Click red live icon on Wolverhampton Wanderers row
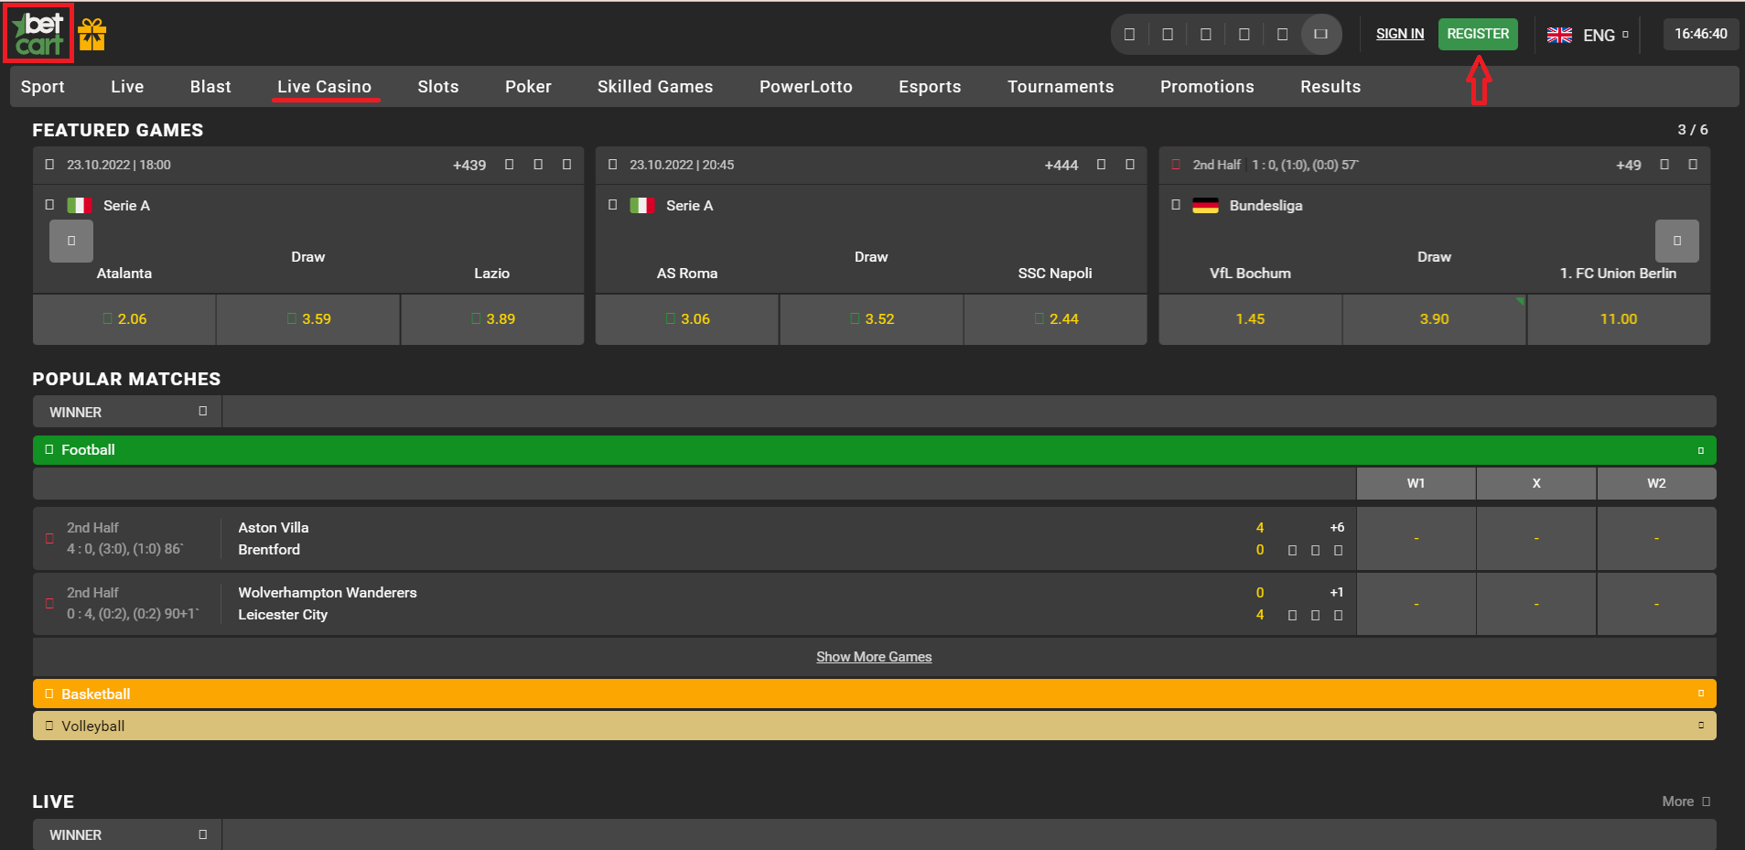The height and width of the screenshot is (850, 1745). 49,603
